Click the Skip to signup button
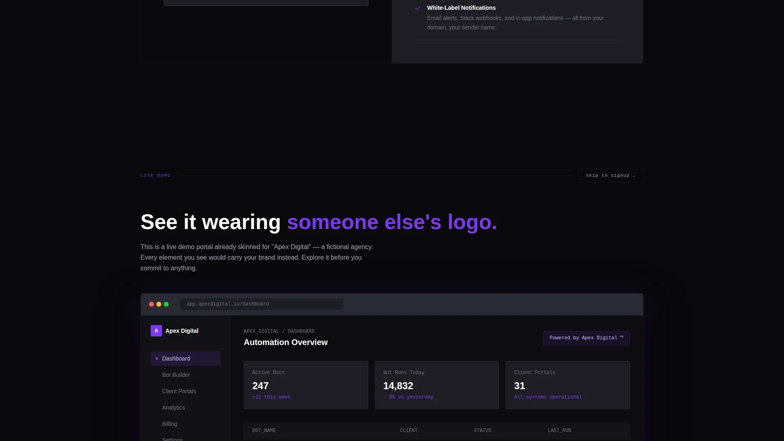The image size is (784, 441). click(x=610, y=176)
